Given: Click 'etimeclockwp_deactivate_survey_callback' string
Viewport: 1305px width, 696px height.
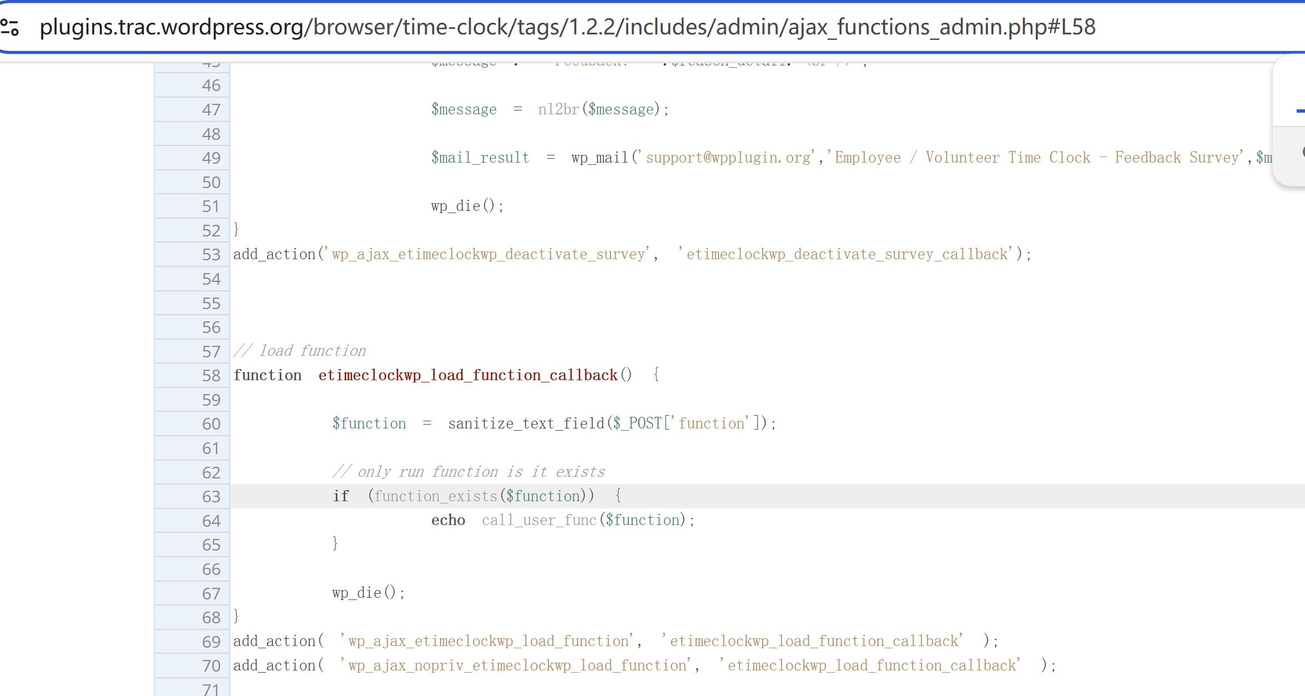Looking at the screenshot, I should (847, 254).
